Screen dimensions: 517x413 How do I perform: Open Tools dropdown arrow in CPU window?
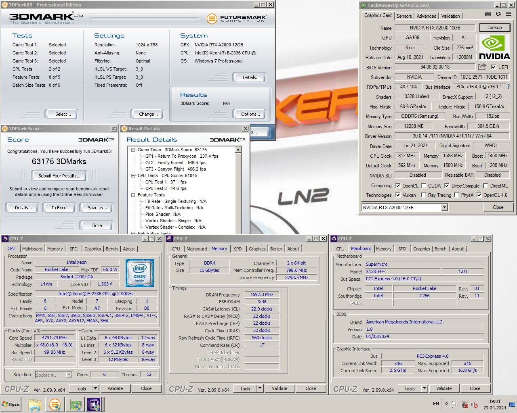[96, 388]
